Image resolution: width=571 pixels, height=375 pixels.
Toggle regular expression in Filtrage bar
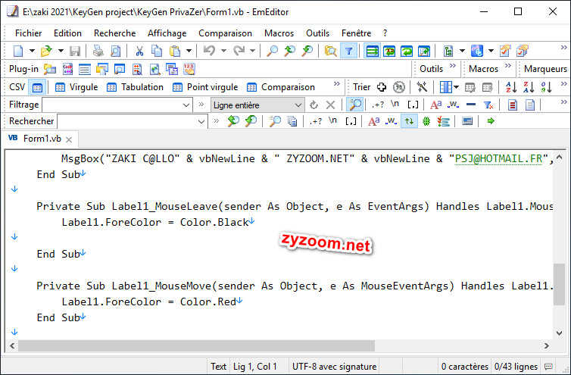[377, 105]
